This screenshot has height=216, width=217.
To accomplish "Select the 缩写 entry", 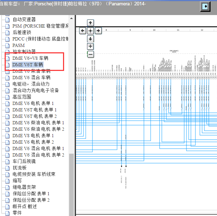I will tap(17, 181).
